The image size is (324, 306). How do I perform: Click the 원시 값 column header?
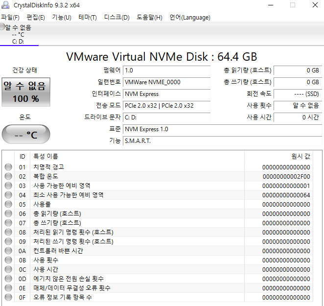[x=278, y=157]
